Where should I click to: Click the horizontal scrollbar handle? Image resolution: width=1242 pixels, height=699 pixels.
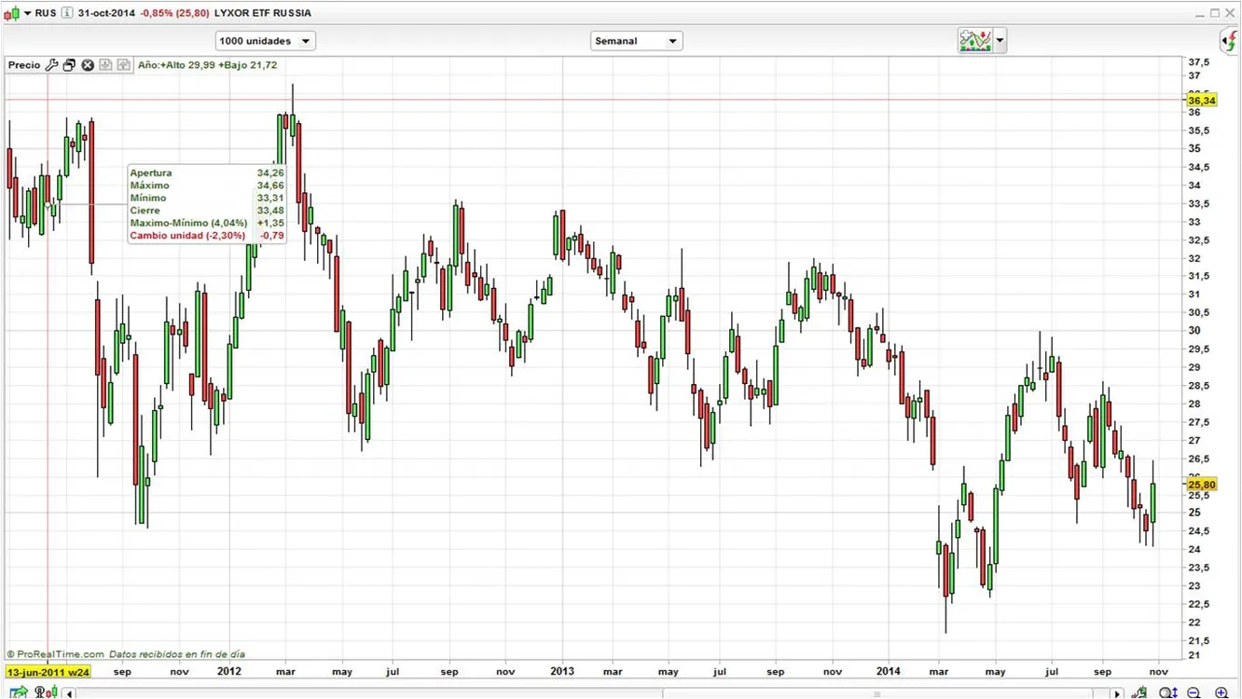[x=876, y=692]
